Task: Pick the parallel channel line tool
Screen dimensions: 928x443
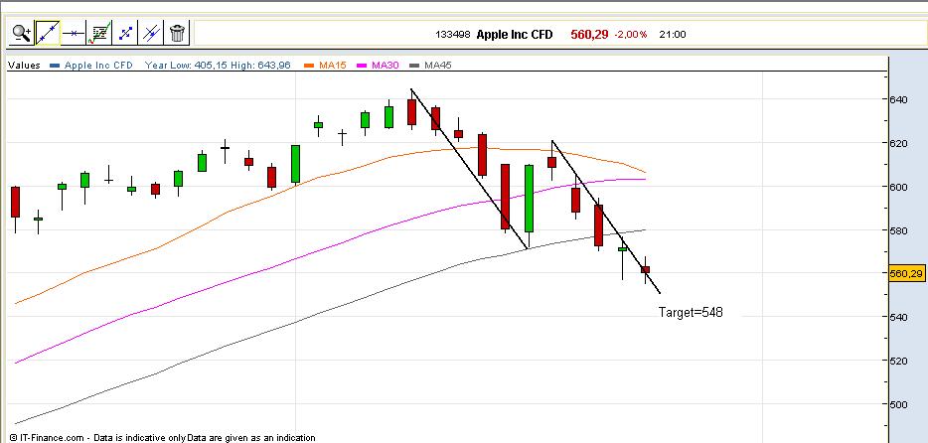Action: [151, 33]
